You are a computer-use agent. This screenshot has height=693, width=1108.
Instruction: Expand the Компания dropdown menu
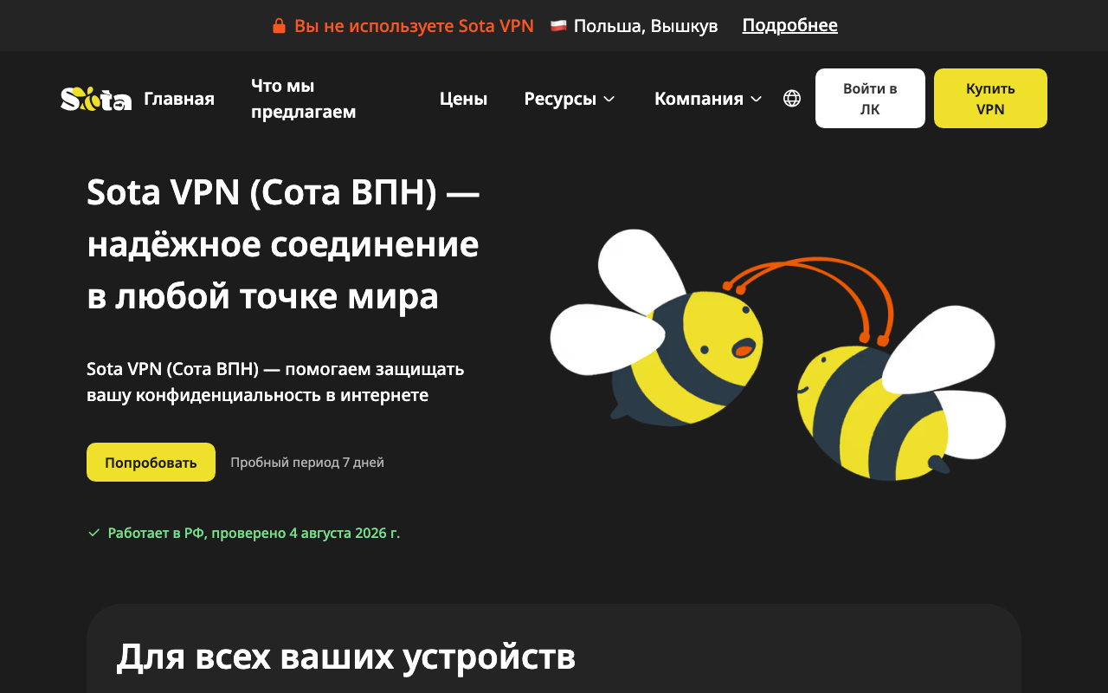tap(708, 99)
